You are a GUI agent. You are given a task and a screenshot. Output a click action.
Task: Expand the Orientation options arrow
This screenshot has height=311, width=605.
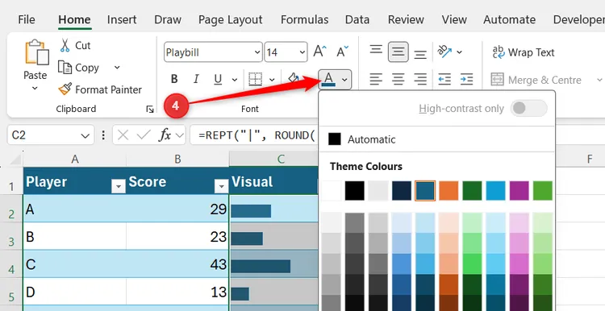pos(459,52)
